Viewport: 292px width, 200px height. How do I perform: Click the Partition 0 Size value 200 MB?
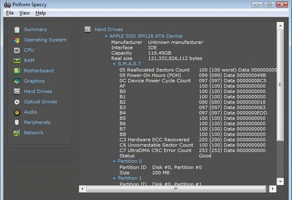pos(161,173)
